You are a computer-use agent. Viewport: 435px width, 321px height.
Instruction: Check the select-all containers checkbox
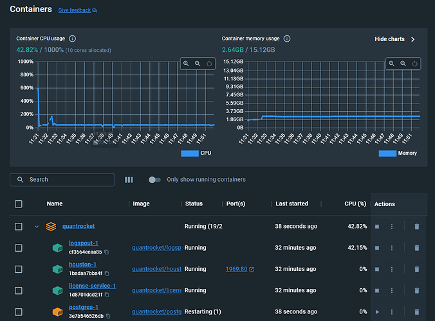point(19,204)
